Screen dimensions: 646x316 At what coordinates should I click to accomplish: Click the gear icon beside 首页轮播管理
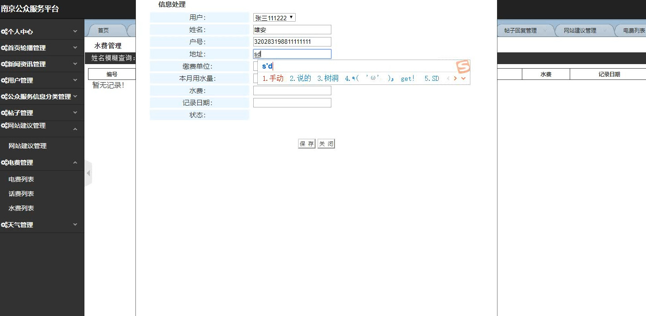point(4,48)
